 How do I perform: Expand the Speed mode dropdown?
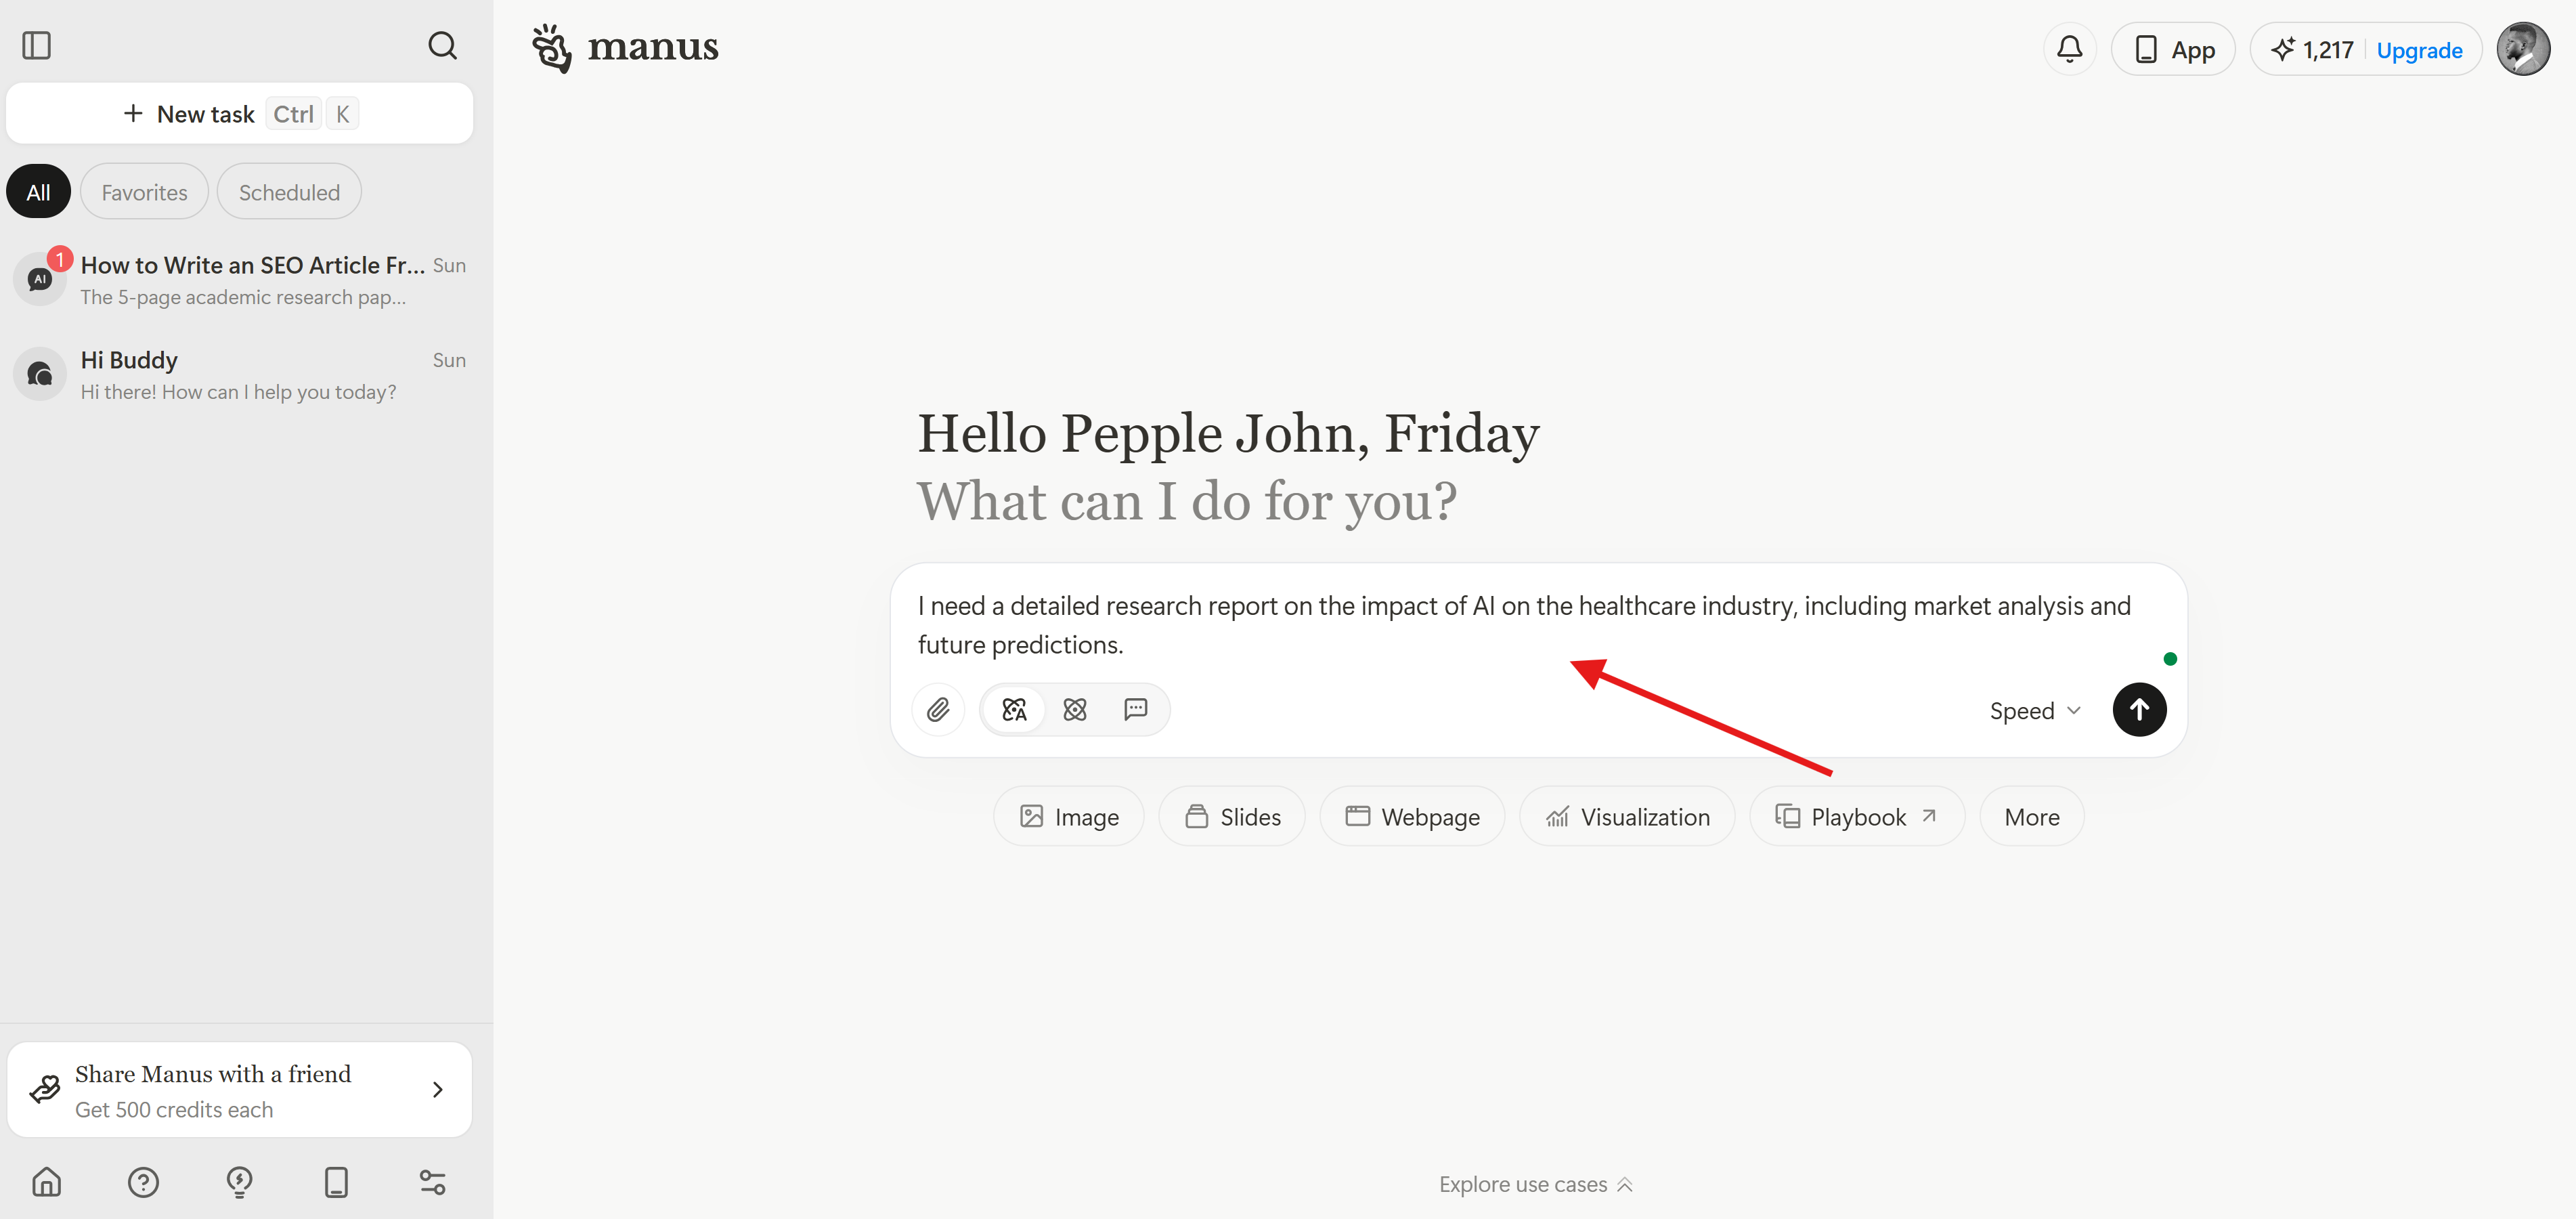point(2035,711)
